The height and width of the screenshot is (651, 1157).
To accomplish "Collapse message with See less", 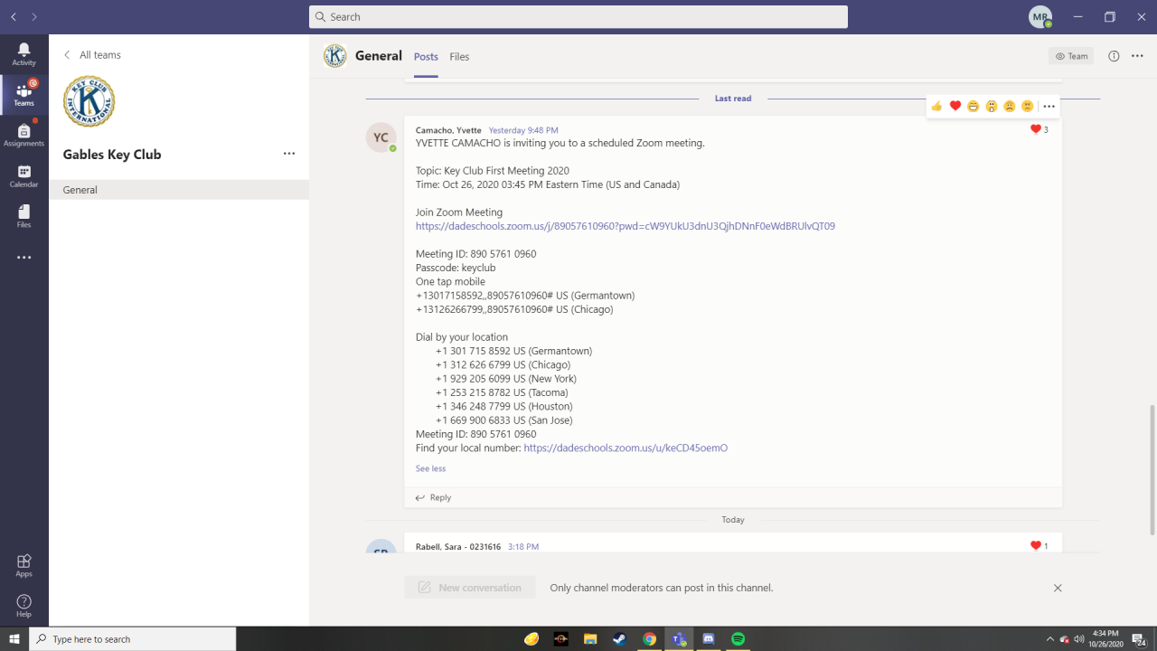I will point(430,468).
